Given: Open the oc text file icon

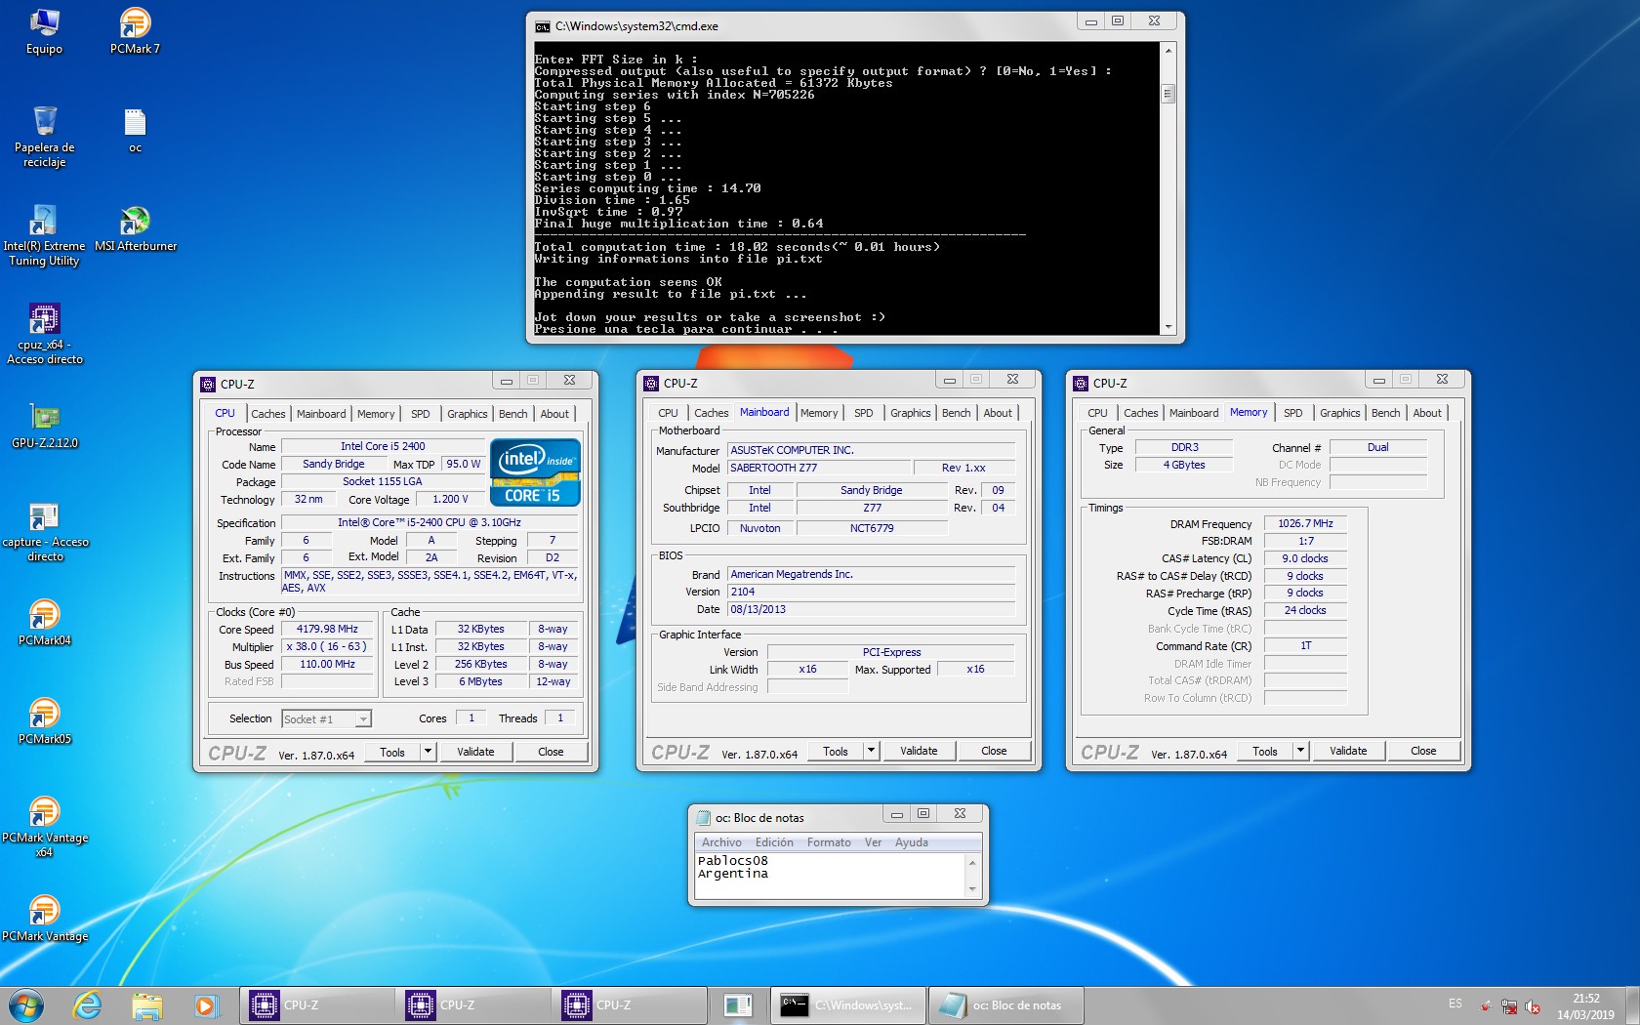Looking at the screenshot, I should (x=135, y=131).
